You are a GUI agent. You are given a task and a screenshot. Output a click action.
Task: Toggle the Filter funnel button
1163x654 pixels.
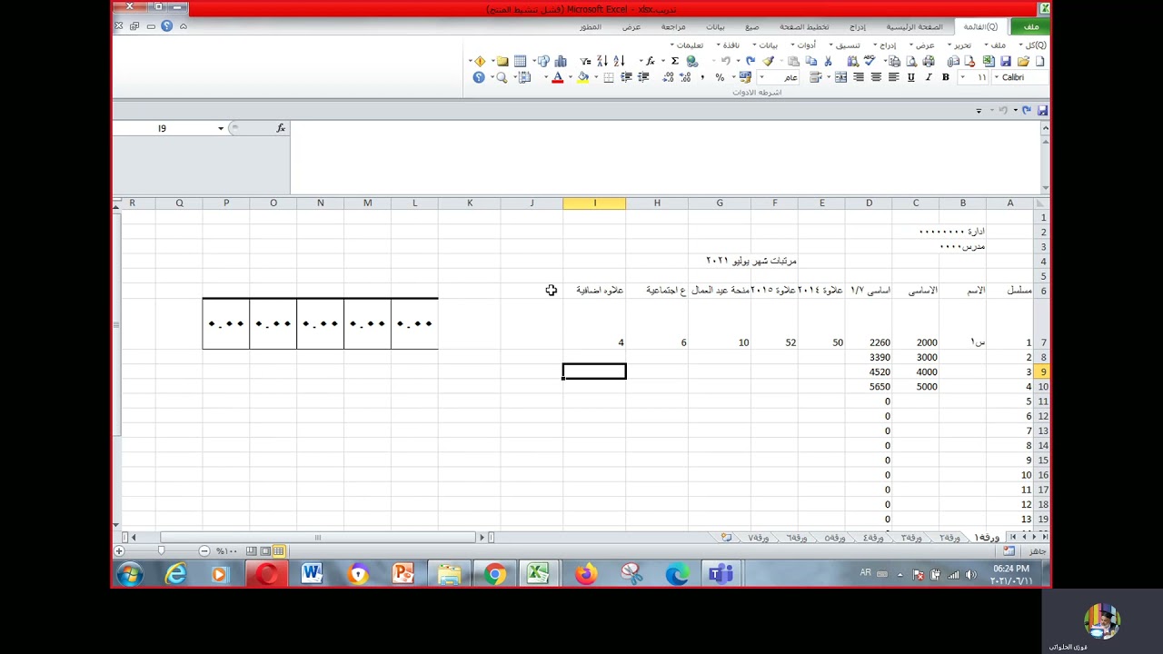(x=584, y=61)
